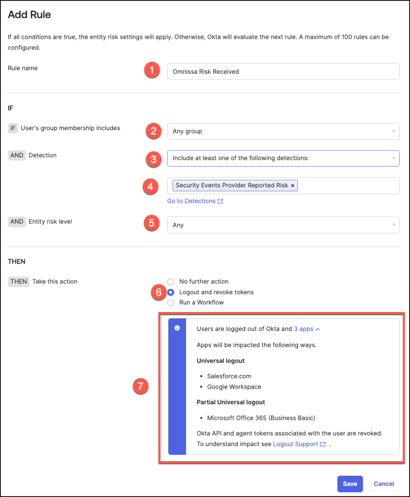Open the Go to Detections link
410x497 pixels.
(191, 201)
